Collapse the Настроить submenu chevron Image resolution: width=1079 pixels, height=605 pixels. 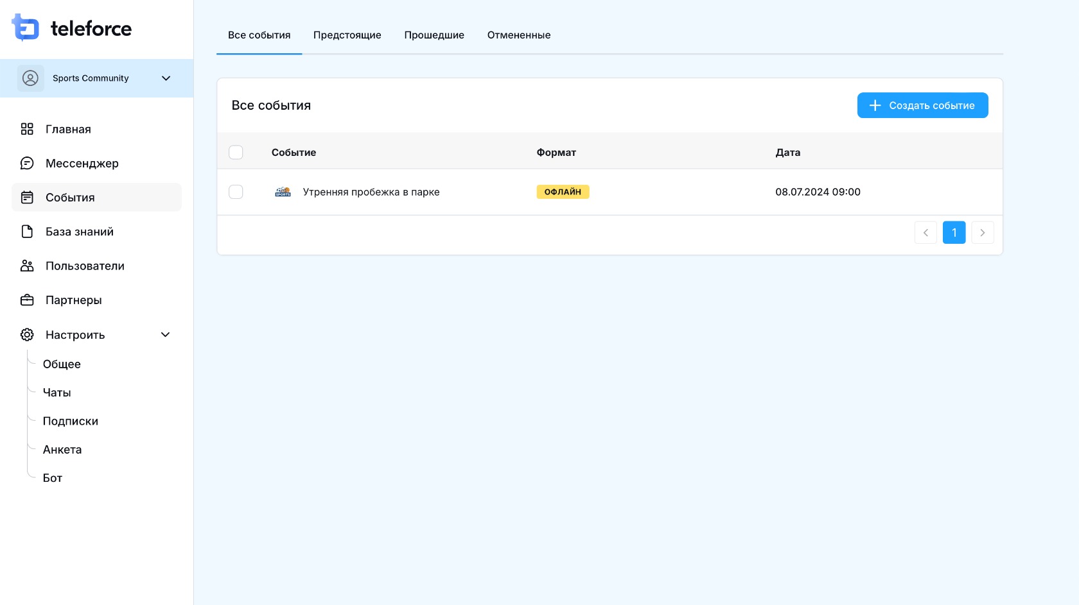point(165,334)
